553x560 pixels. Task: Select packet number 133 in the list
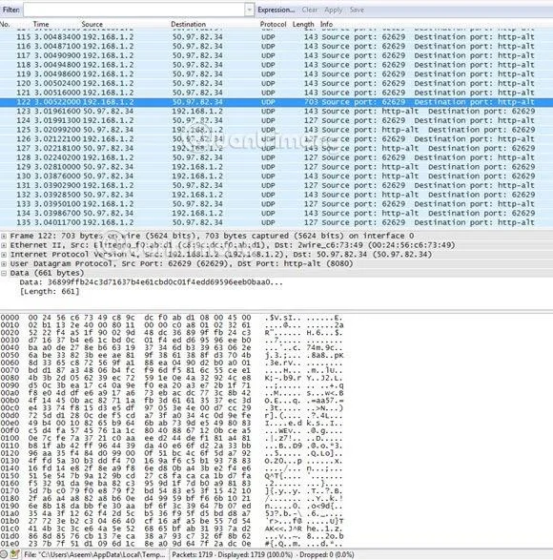tap(276, 204)
